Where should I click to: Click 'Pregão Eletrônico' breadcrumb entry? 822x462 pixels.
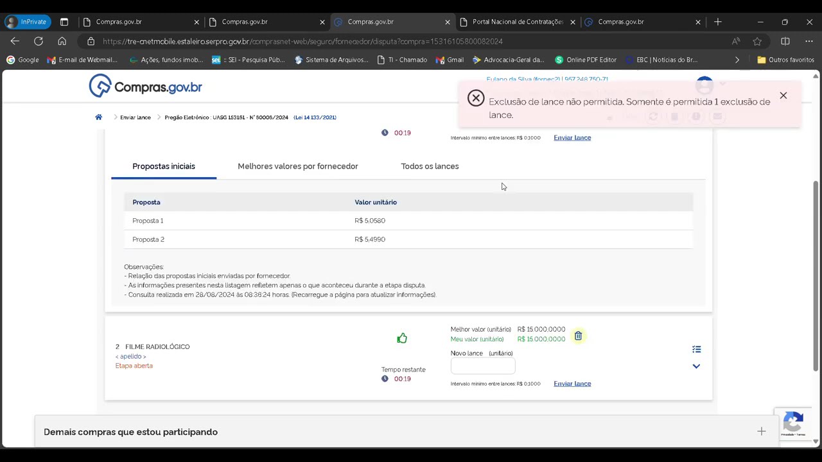[226, 117]
